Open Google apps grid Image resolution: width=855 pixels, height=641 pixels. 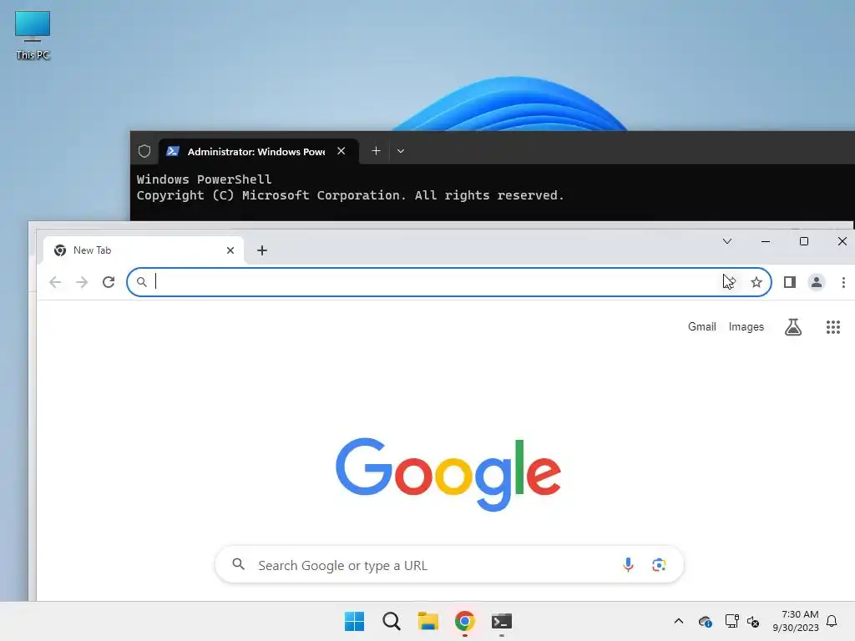click(x=832, y=327)
